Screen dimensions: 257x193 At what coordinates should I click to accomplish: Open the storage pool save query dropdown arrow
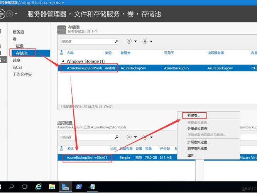coord(151,41)
